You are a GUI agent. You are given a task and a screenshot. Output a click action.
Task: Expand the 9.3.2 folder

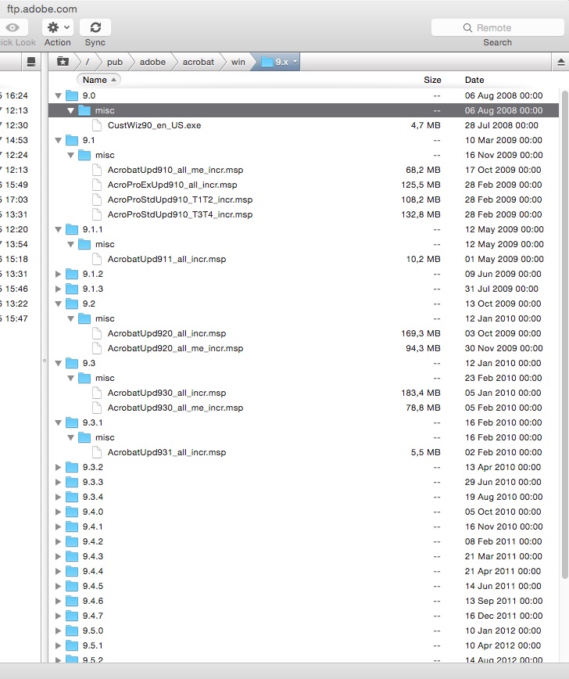coord(59,467)
